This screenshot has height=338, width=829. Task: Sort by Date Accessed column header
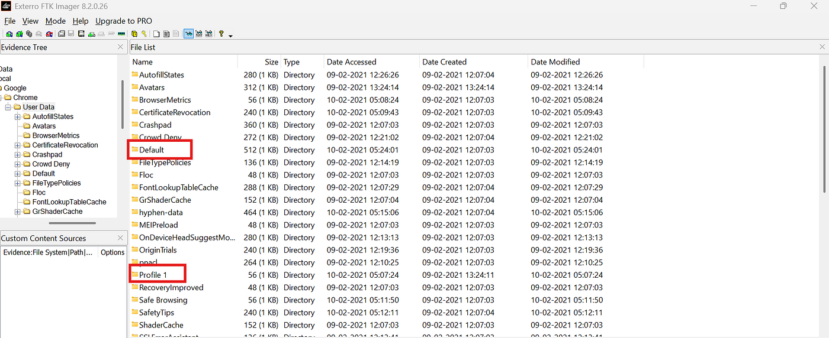click(x=371, y=61)
